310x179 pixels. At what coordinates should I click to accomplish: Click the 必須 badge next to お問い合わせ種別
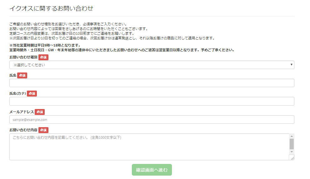click(43, 57)
